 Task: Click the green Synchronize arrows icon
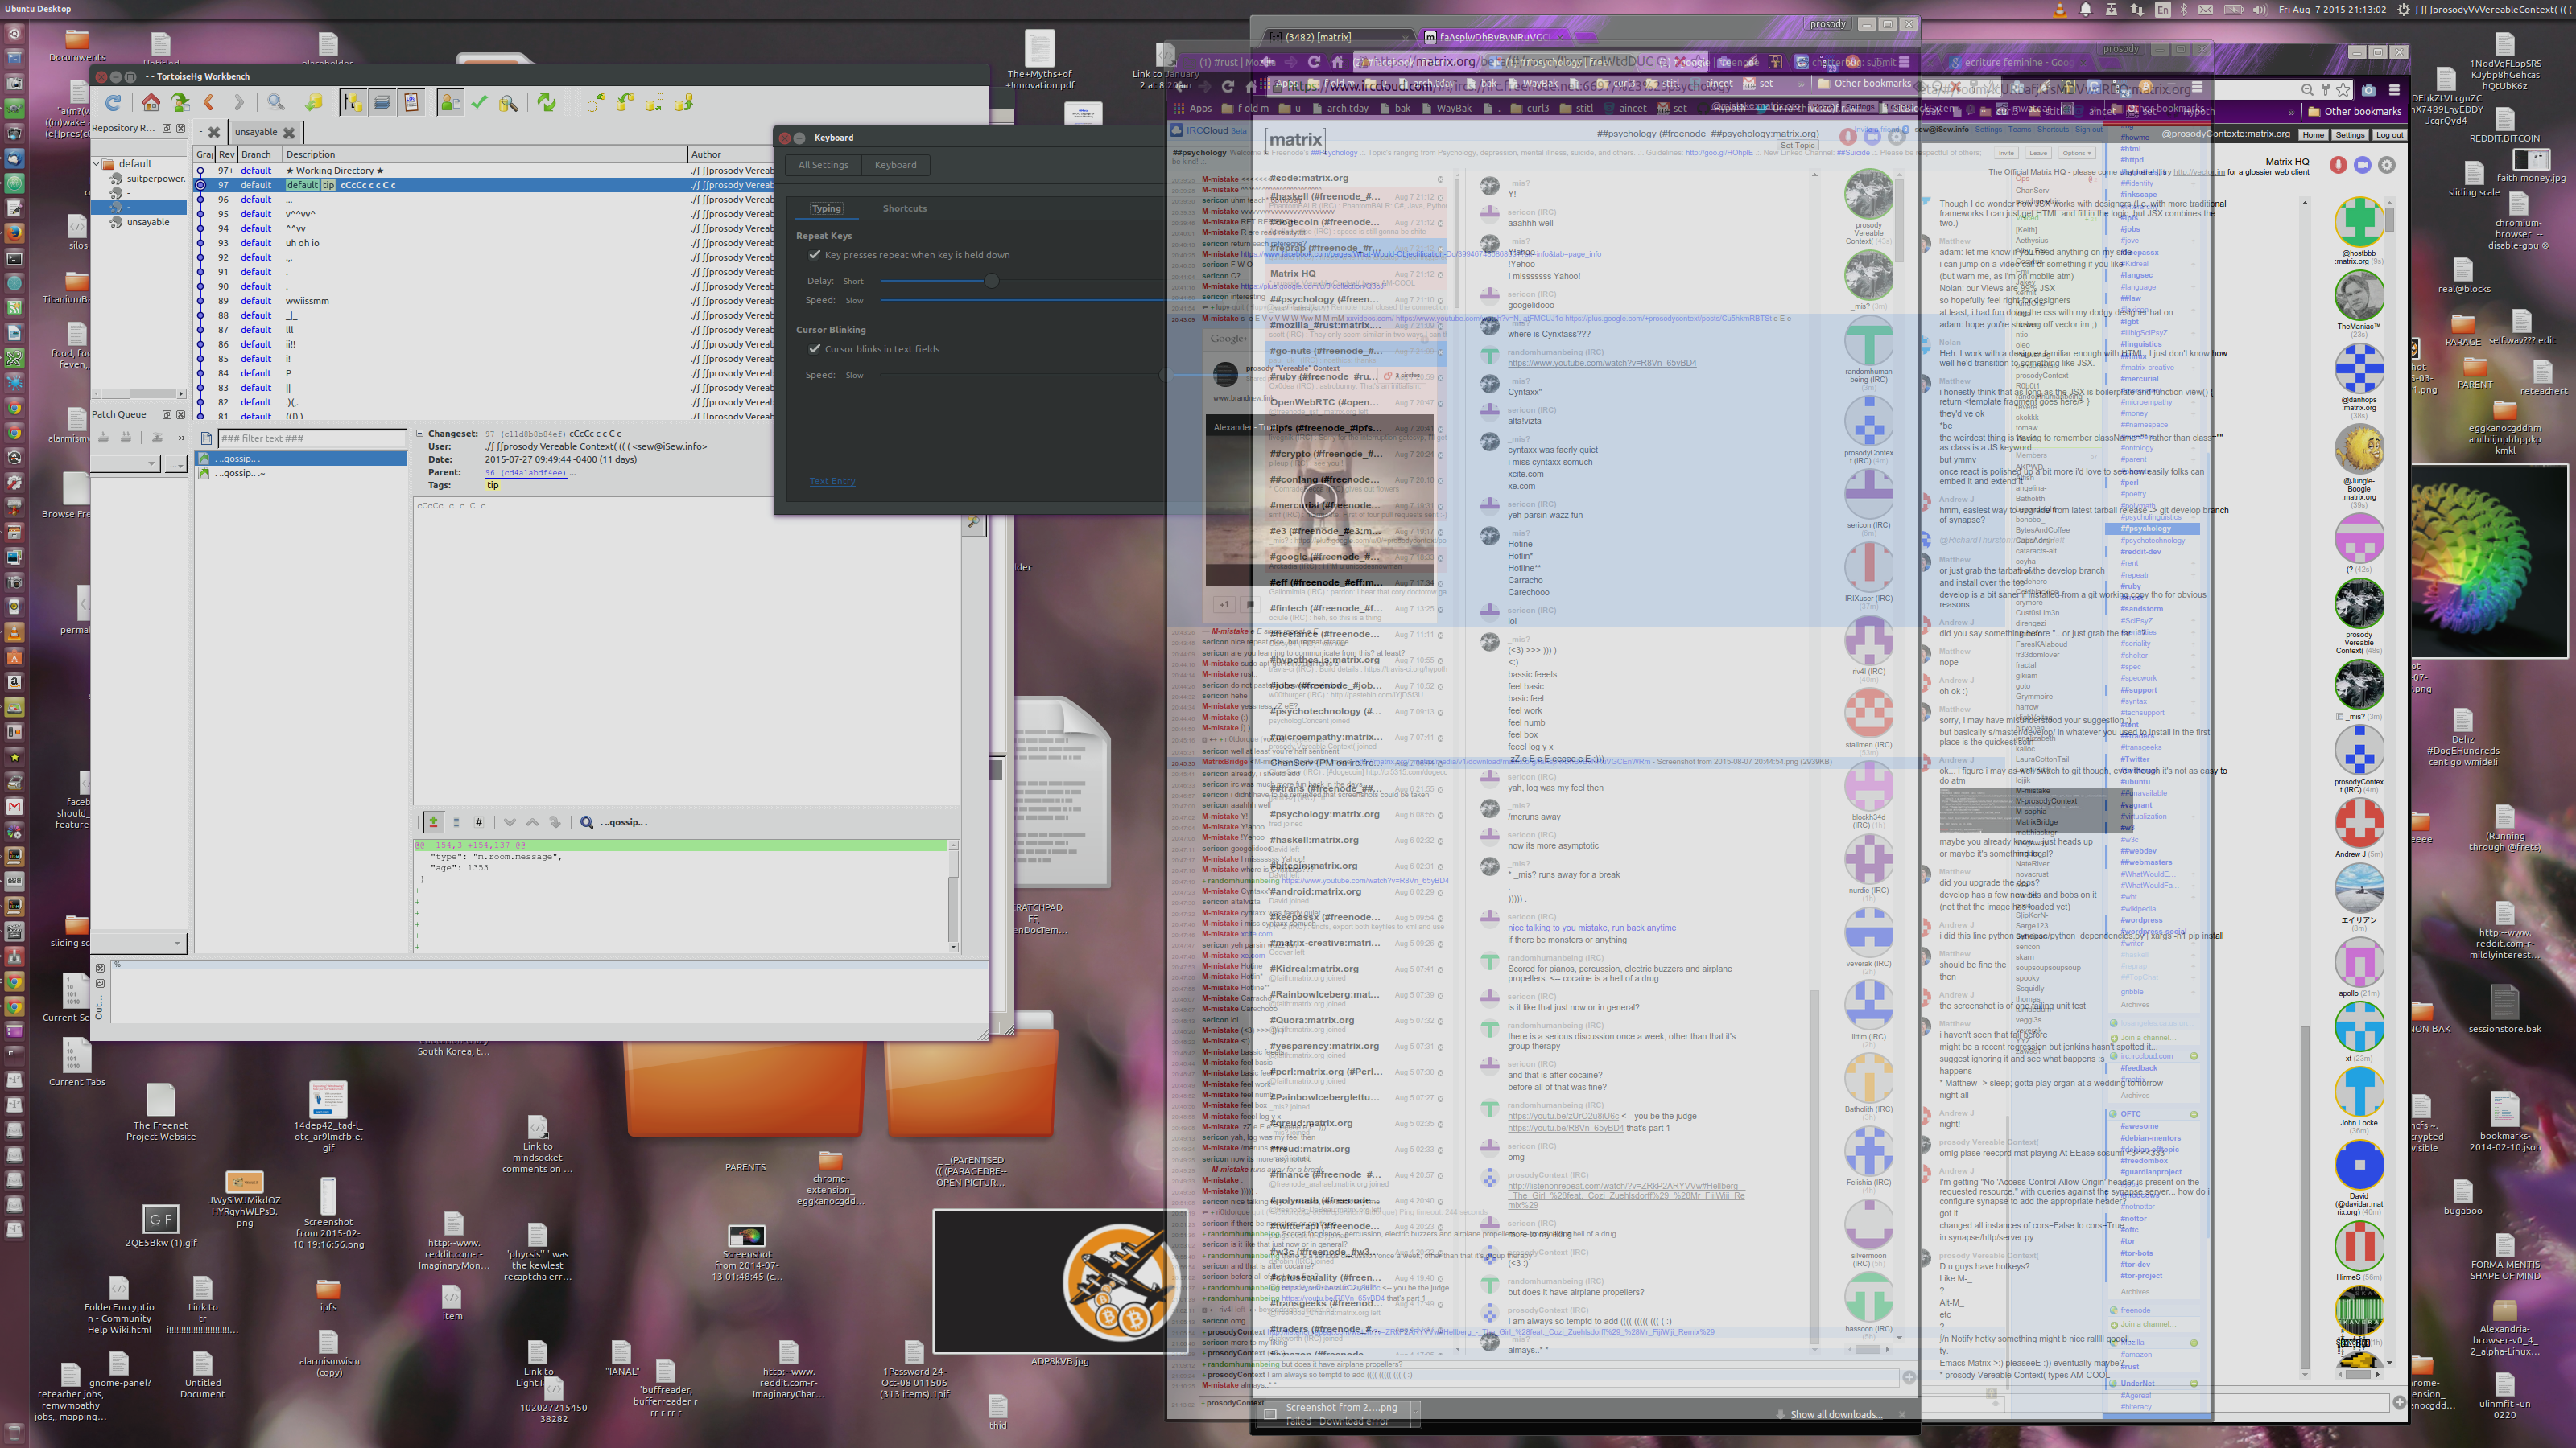pos(546,103)
